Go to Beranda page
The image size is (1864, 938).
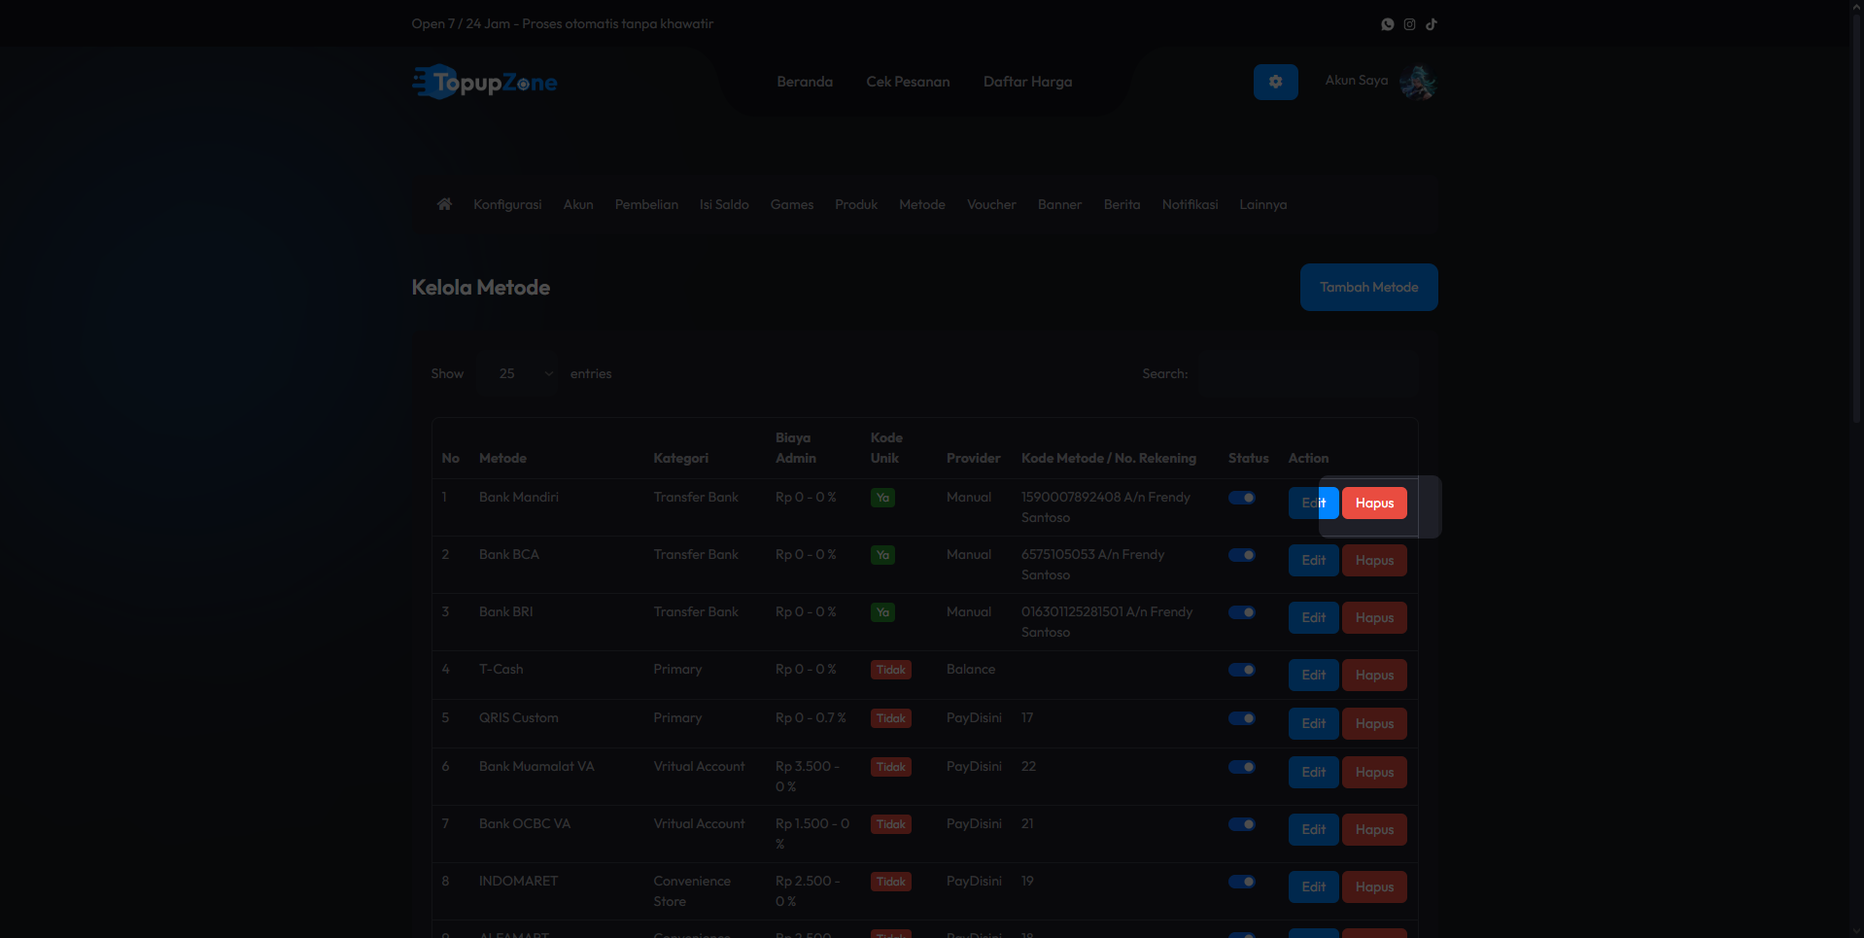click(x=805, y=82)
